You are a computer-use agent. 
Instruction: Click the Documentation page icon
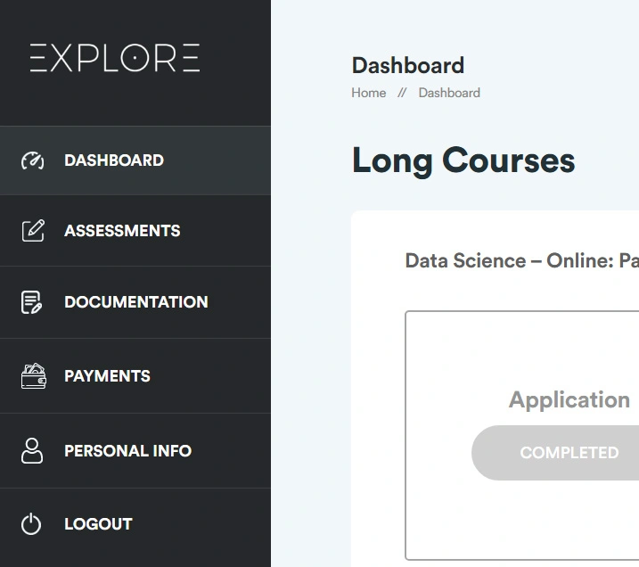32,302
